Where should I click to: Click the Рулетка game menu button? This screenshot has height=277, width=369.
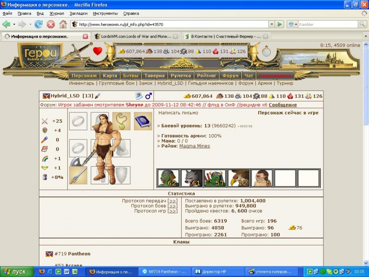181,76
